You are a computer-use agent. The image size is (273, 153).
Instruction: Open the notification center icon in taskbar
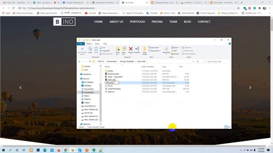tap(268, 150)
